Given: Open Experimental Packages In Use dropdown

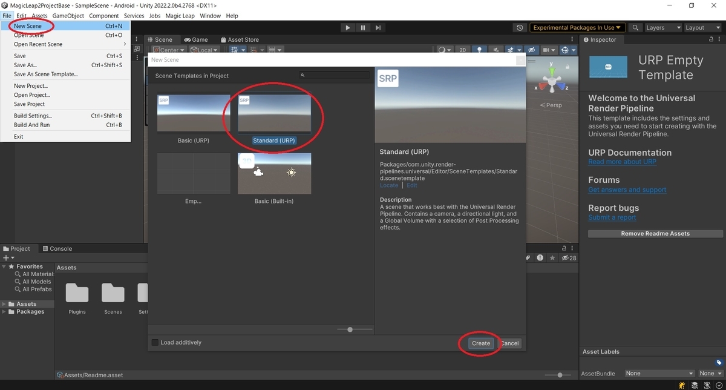Looking at the screenshot, I should click(578, 27).
